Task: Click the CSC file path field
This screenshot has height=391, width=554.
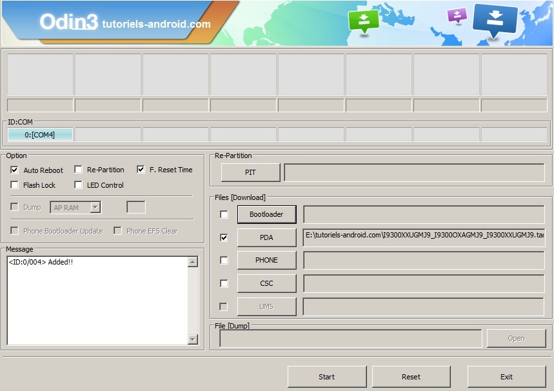Action: pyautogui.click(x=423, y=283)
